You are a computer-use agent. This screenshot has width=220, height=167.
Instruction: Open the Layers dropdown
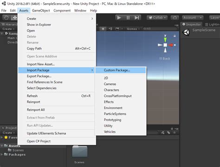(x=214, y=18)
